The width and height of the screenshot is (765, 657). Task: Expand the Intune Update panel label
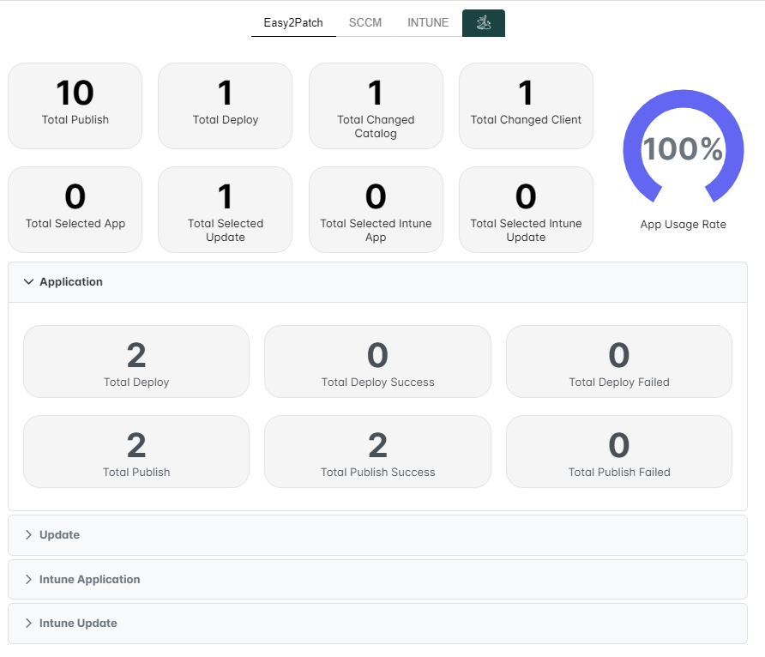(78, 624)
